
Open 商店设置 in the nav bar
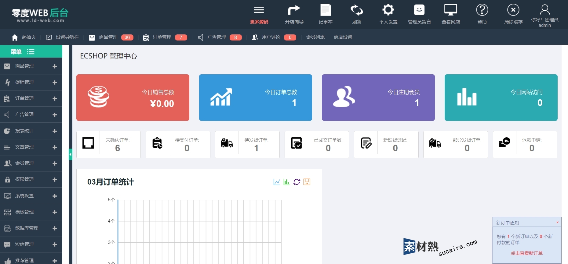point(343,37)
